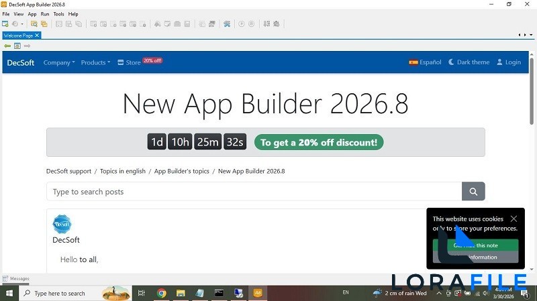Expand the Products dropdown
537x301 pixels.
95,62
